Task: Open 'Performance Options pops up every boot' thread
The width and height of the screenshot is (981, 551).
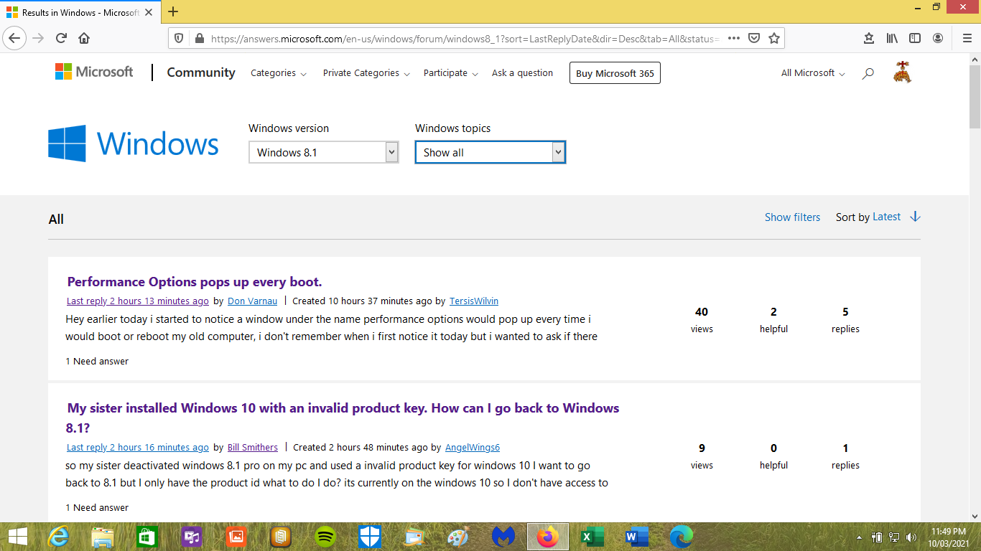Action: [x=195, y=282]
